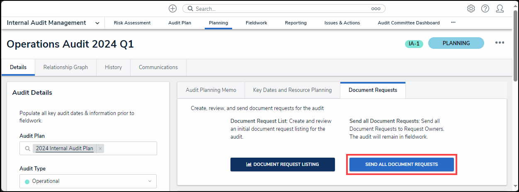Open the Key Dates and Resource Planning tab

[x=292, y=90]
